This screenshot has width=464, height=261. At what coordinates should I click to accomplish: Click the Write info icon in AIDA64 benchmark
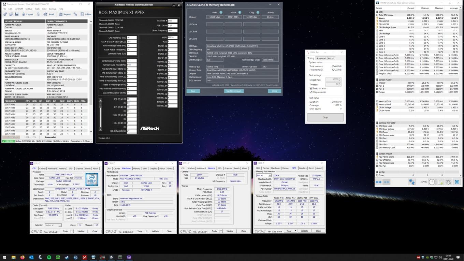click(240, 12)
